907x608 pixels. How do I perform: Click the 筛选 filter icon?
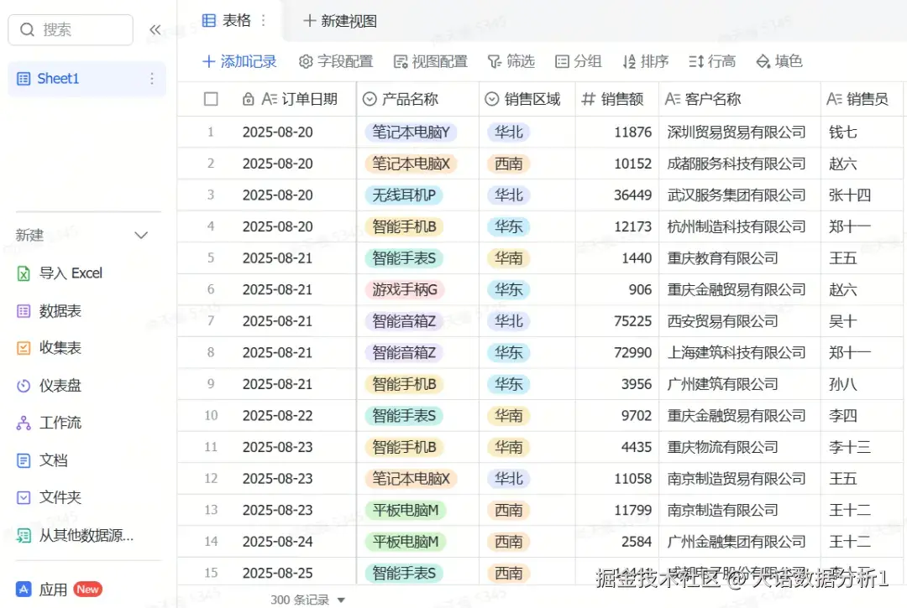[511, 60]
